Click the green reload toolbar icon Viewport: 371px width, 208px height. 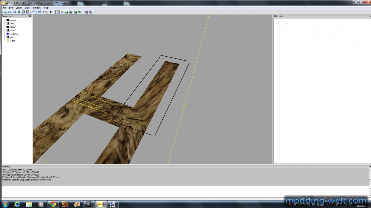pos(19,12)
